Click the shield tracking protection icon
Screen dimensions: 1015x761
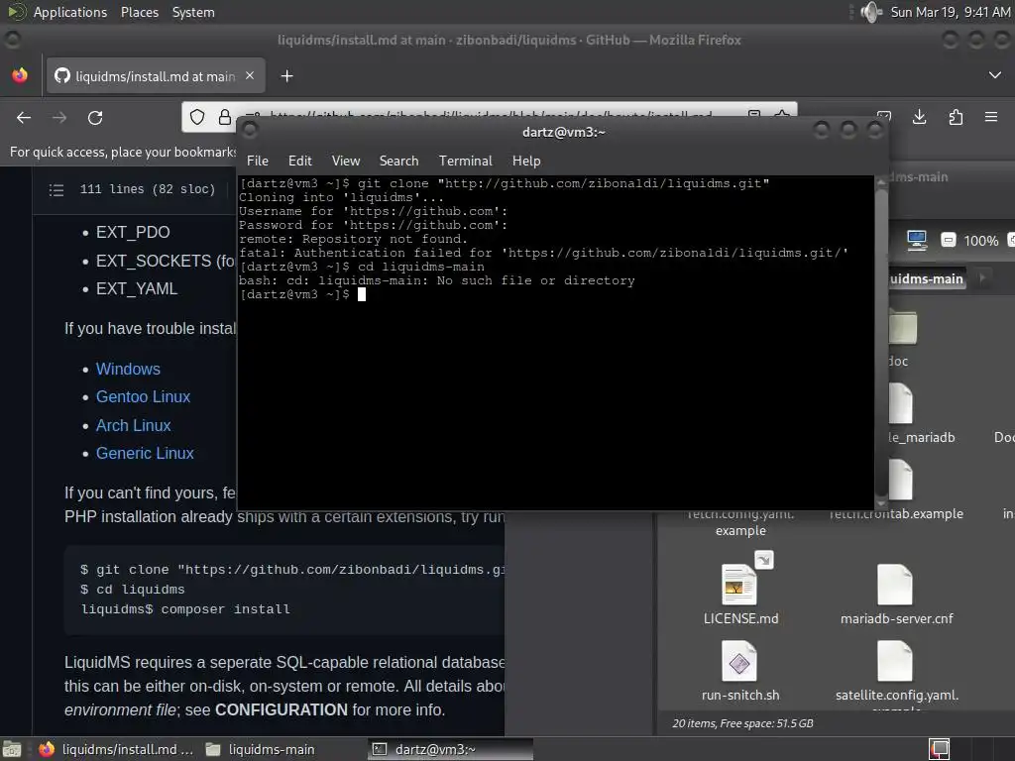point(197,117)
